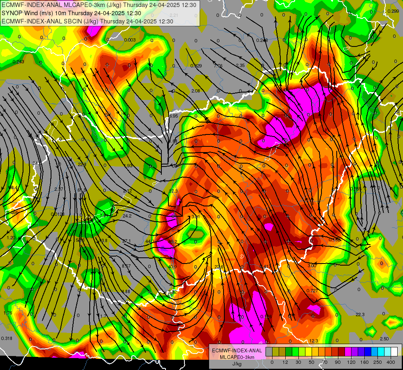Click the map value 40.9
Image resolution: width=403 pixels, height=370 pixels.
click(x=172, y=267)
